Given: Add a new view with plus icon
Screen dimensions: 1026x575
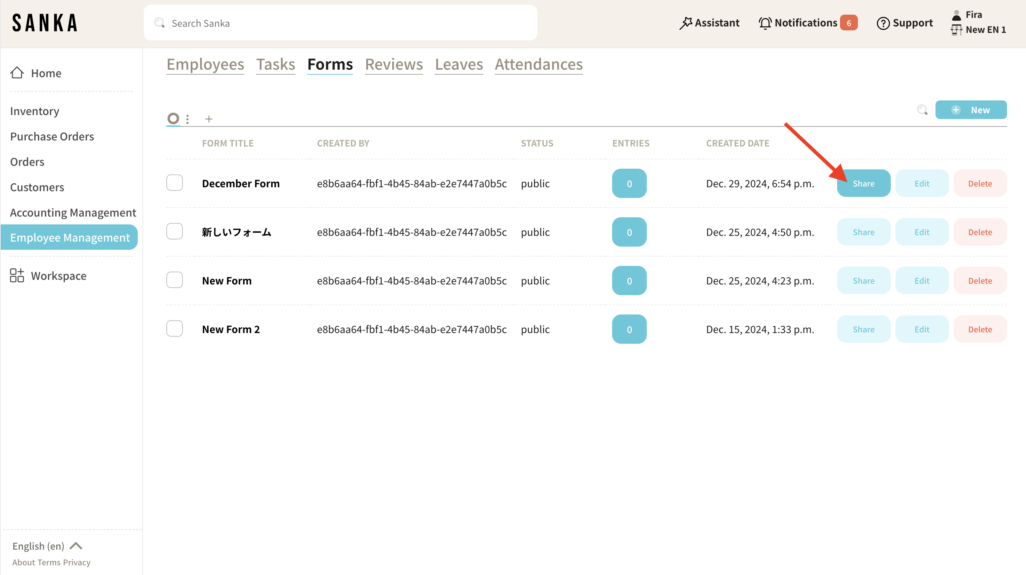Looking at the screenshot, I should pos(209,119).
